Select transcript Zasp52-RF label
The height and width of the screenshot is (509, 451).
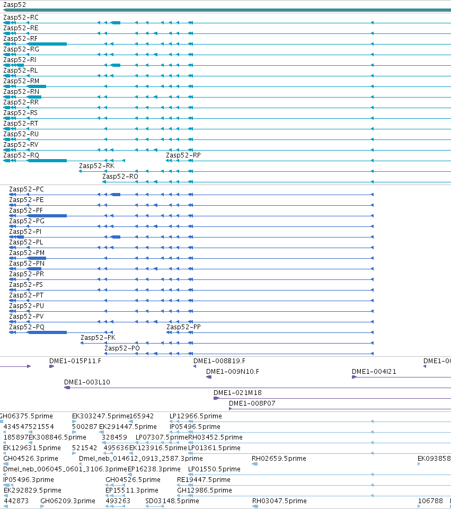click(21, 39)
